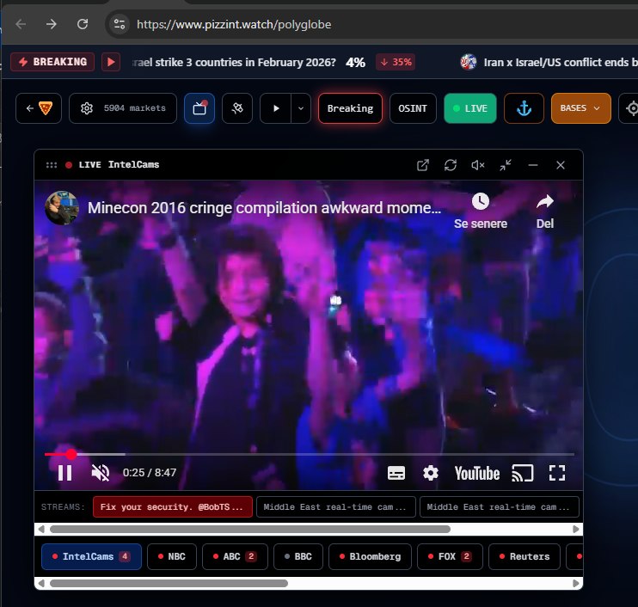Switch to Reuters channel tab

(525, 556)
